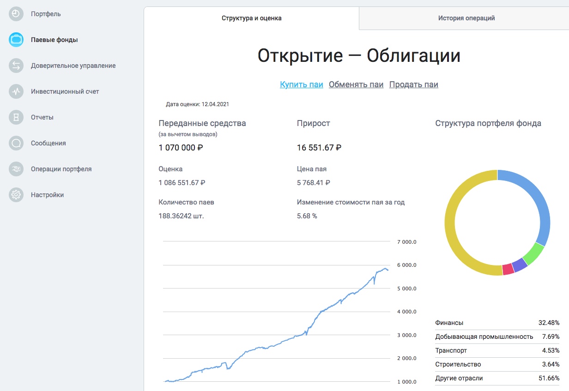Screen dimensions: 569x391
Task: Click the green donut chart segment
Action: click(533, 254)
